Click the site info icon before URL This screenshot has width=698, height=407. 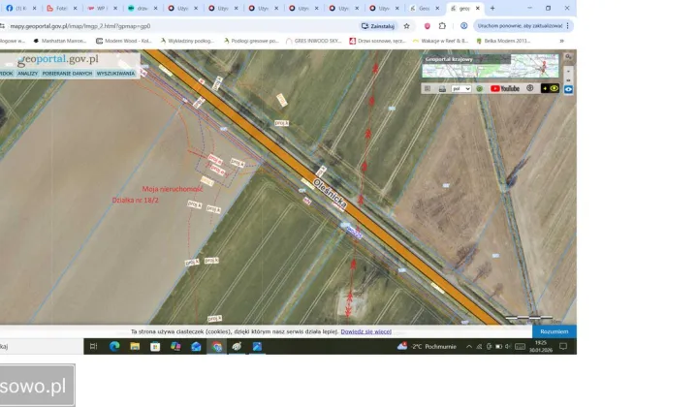tap(2, 26)
